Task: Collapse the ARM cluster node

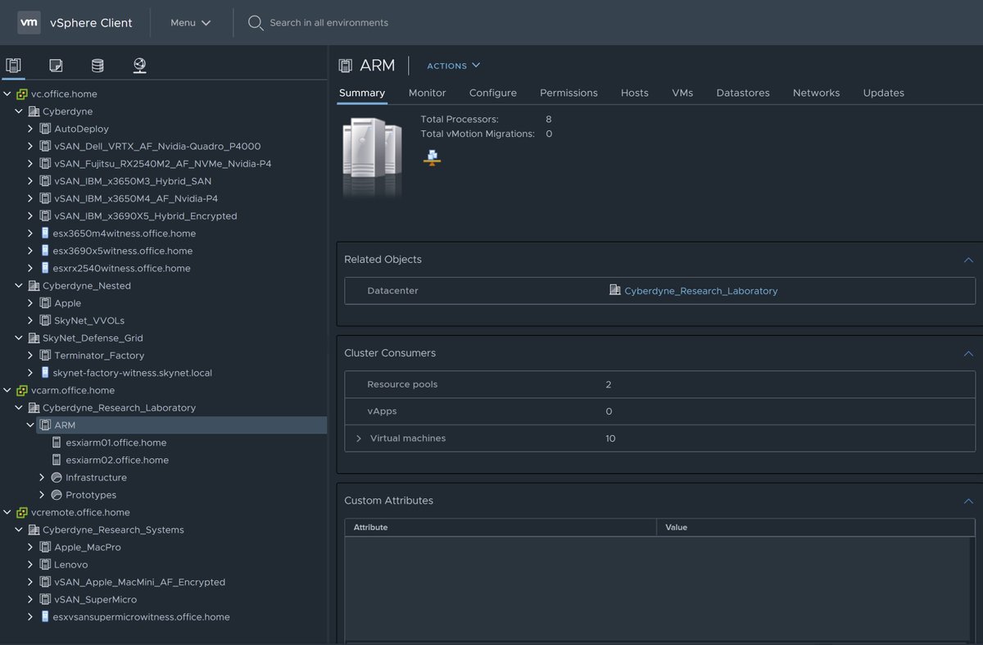Action: pos(30,425)
